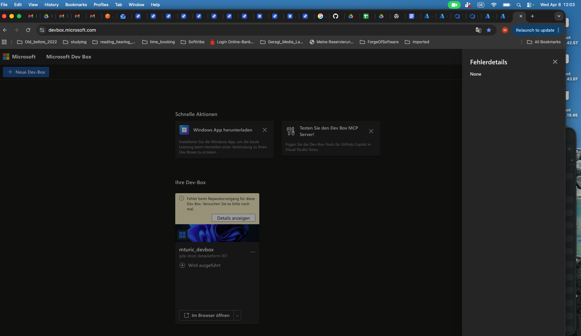581x336 pixels.
Task: Reload the page using the refresh icon
Action: pos(28,30)
